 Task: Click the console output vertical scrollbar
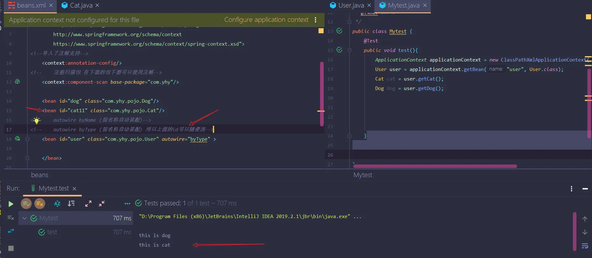click(x=575, y=231)
